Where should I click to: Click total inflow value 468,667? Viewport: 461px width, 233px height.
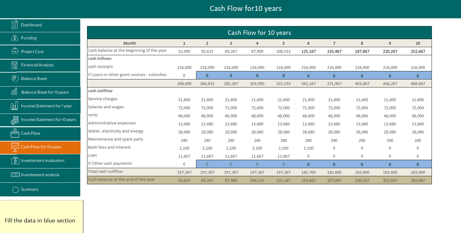point(418,84)
